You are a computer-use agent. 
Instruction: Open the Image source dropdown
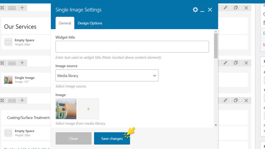click(x=107, y=76)
